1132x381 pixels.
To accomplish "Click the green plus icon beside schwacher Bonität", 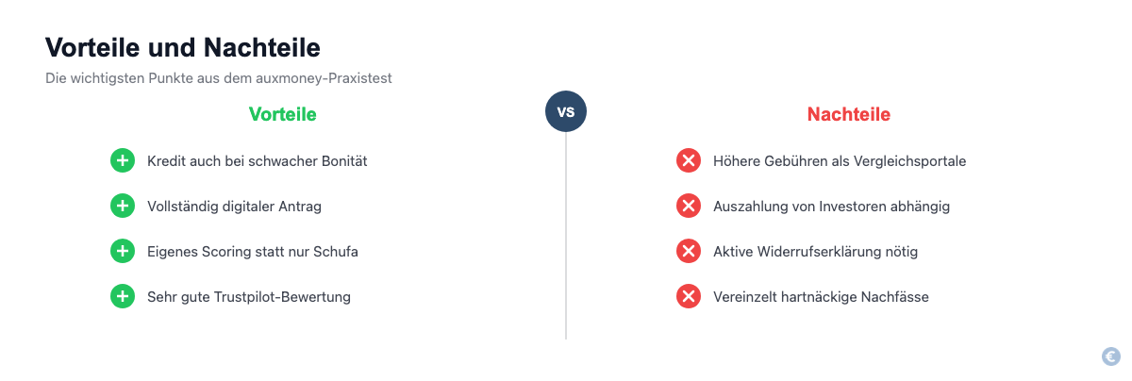I will [x=123, y=161].
